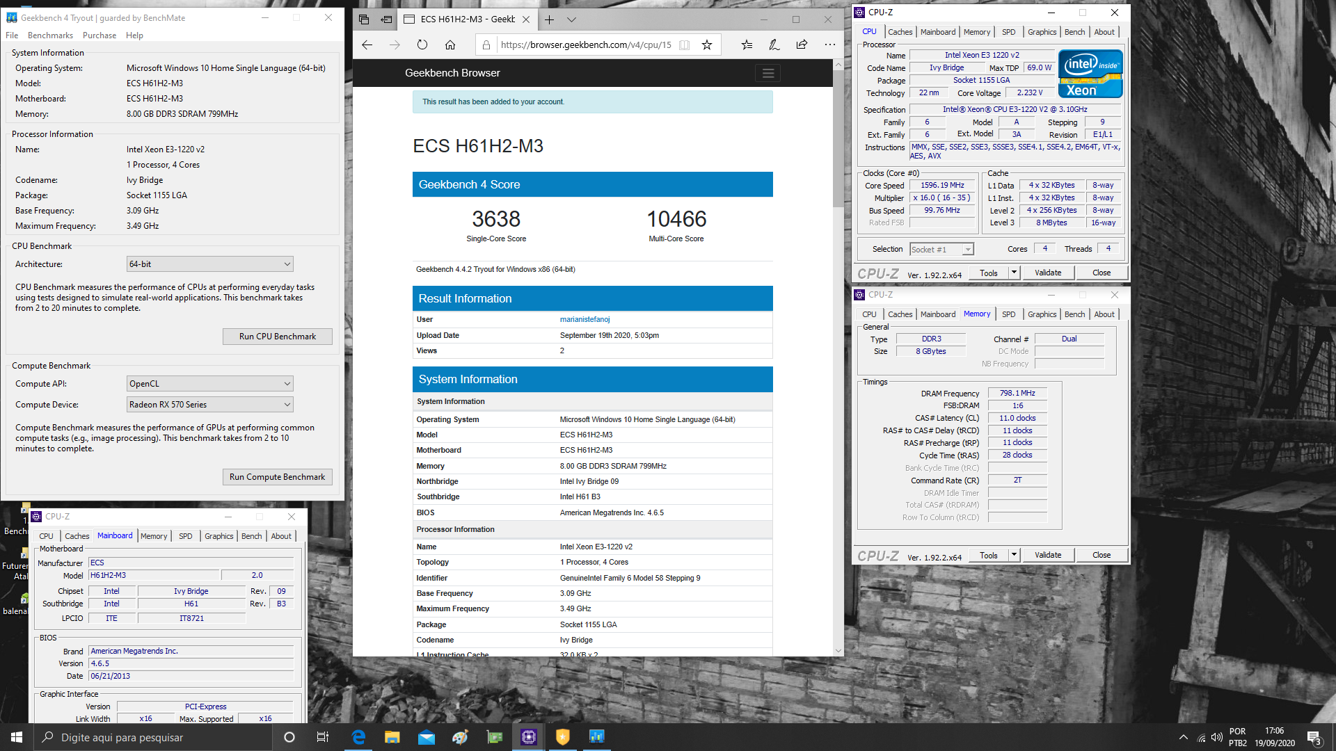Image resolution: width=1336 pixels, height=751 pixels.
Task: Click the 3638 Single-Core Score value
Action: coord(496,219)
